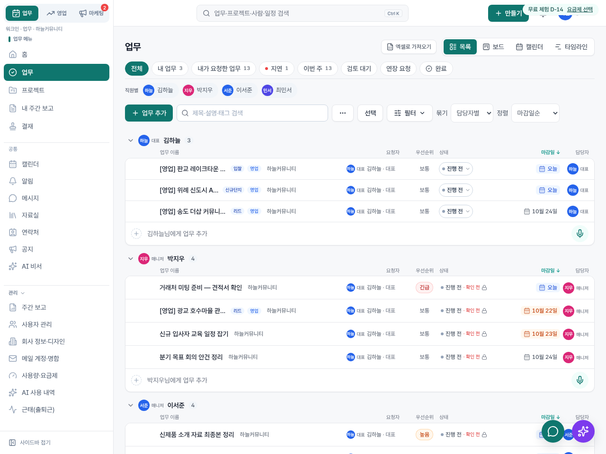Open 결재 approvals in the sidebar

pos(56,126)
